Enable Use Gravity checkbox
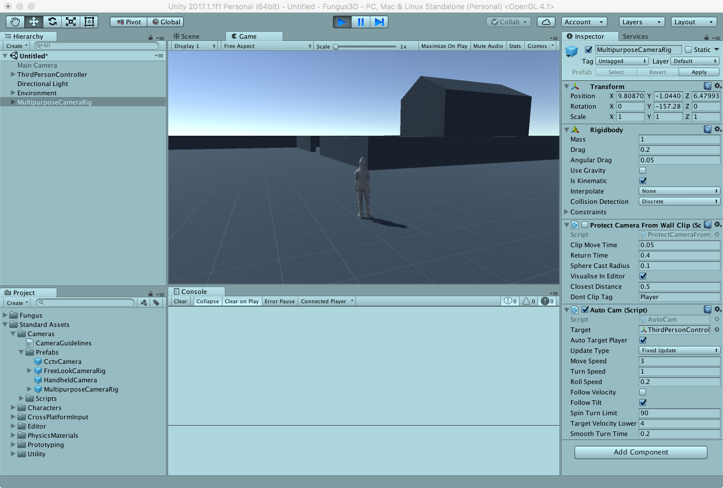This screenshot has width=723, height=488. (x=643, y=170)
